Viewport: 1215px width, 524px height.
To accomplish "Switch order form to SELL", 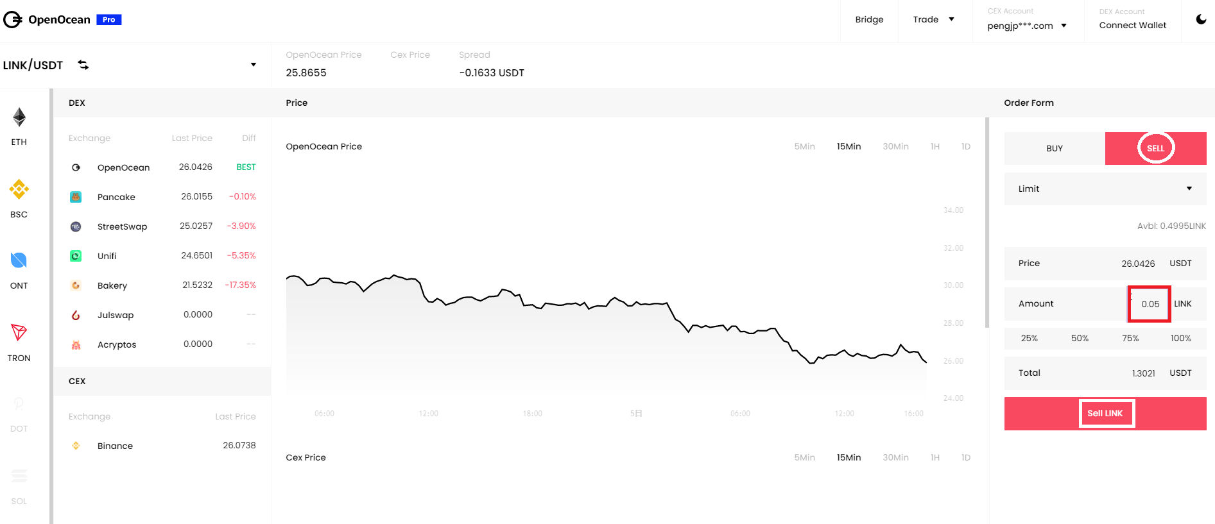I will pyautogui.click(x=1155, y=148).
